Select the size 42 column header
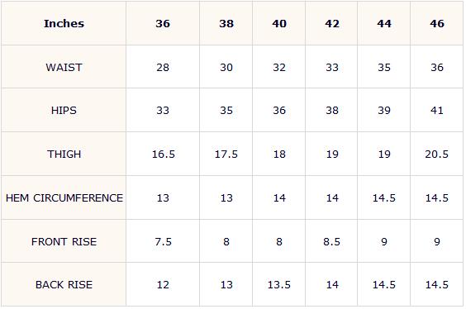Image resolution: width=466 pixels, height=309 pixels. tap(331, 23)
